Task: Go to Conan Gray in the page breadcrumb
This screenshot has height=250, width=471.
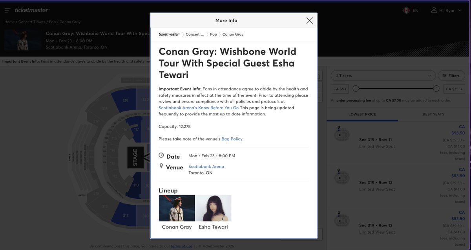Action: coord(70,22)
